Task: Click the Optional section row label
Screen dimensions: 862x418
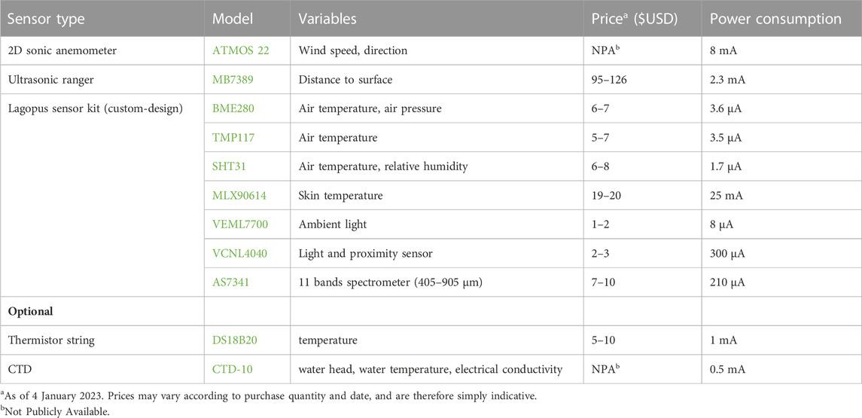Action: (30, 311)
